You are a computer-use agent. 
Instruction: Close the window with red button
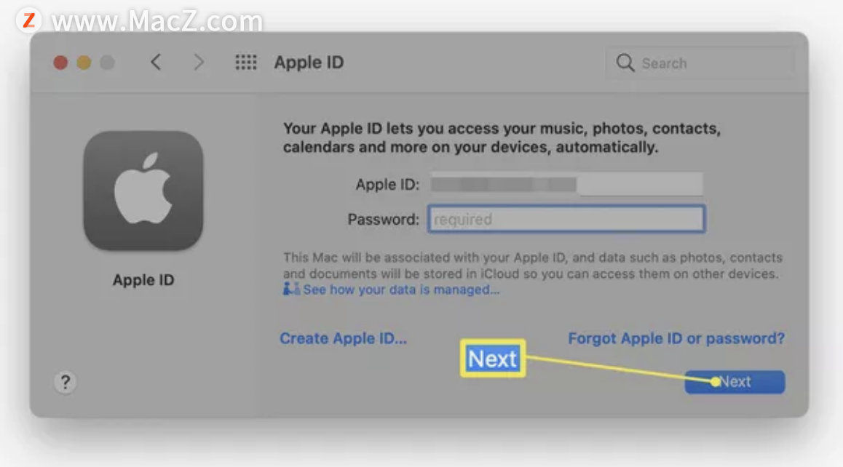pyautogui.click(x=60, y=63)
